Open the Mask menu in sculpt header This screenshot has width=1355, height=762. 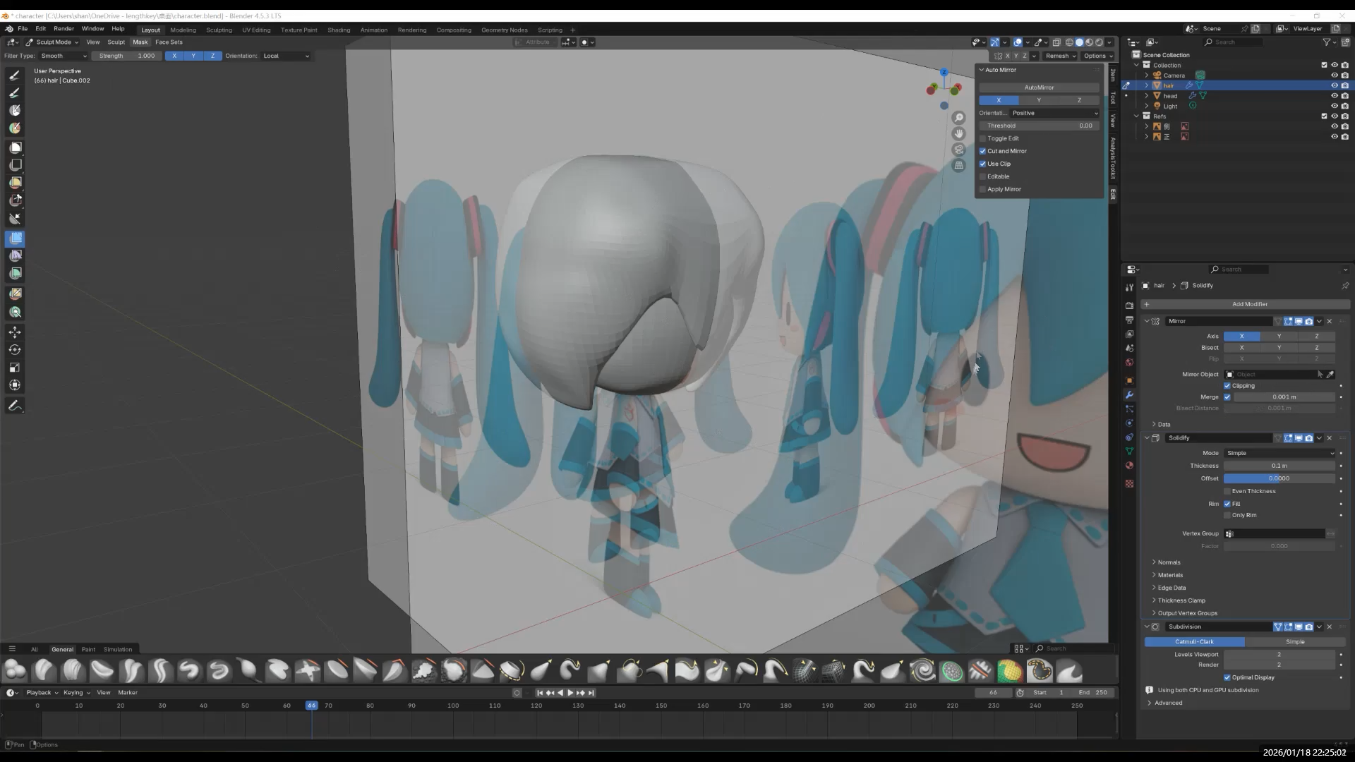140,42
